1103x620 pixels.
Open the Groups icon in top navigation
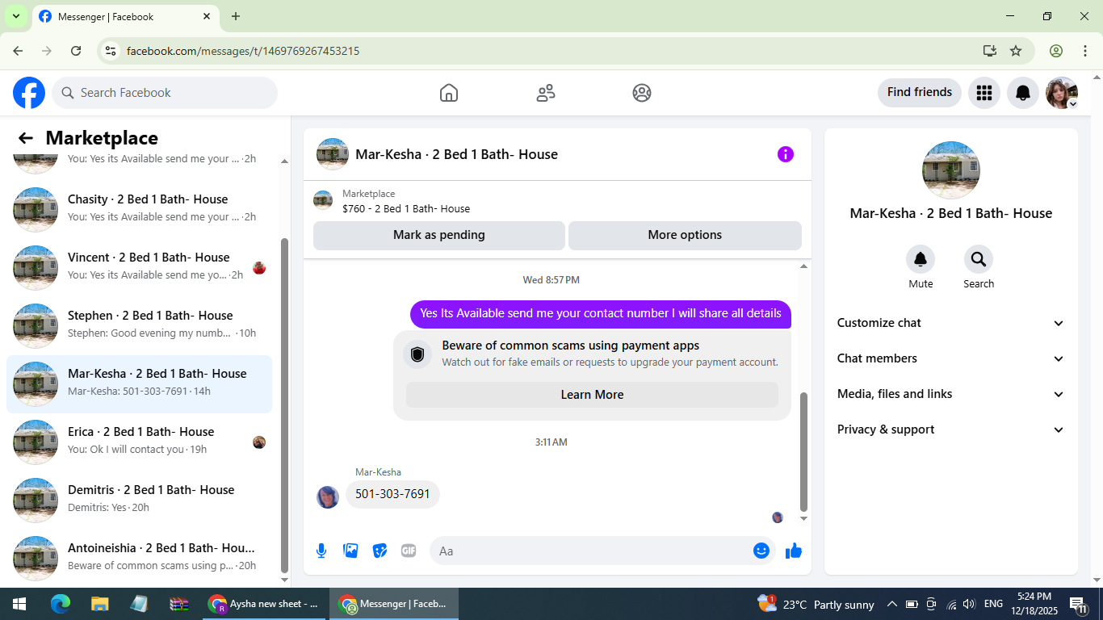coord(642,93)
